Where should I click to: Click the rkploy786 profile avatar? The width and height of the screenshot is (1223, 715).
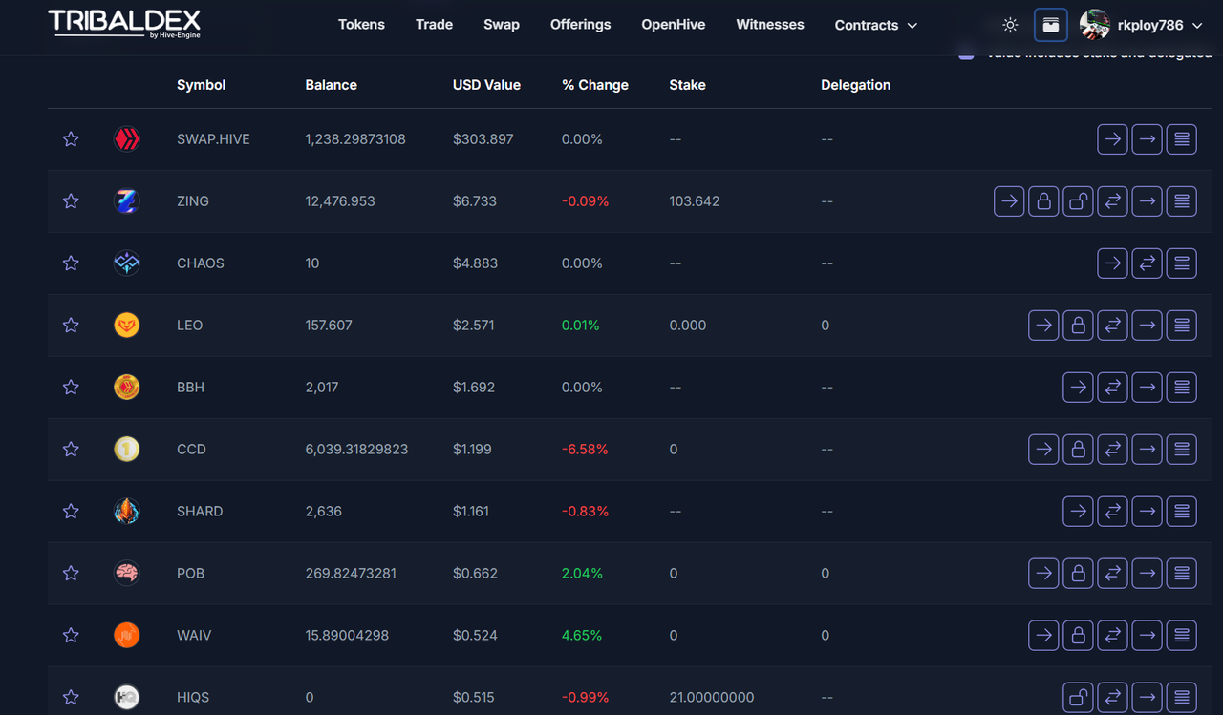(1095, 25)
